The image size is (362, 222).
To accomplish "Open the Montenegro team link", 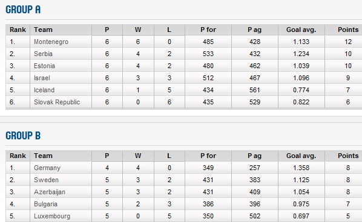I will click(51, 42).
